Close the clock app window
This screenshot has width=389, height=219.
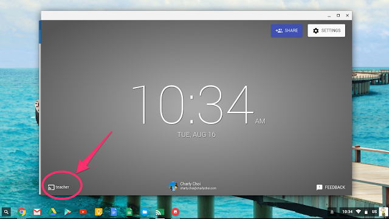pyautogui.click(x=347, y=15)
